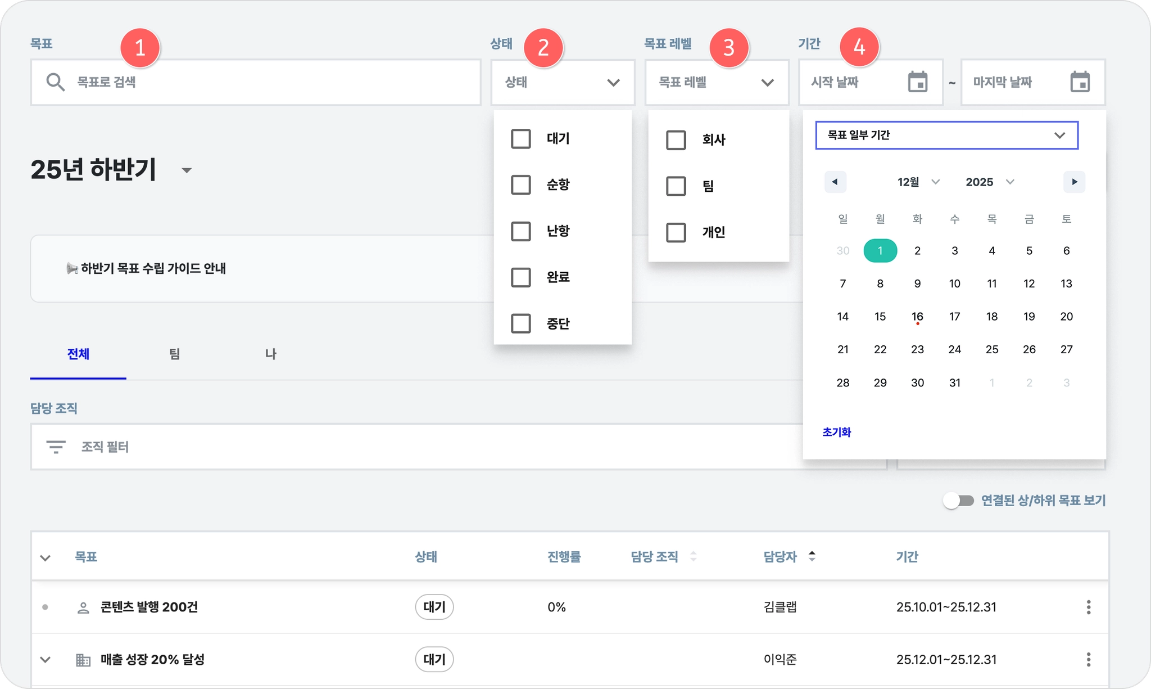Sort by 담당자 column arrows

[x=812, y=556]
